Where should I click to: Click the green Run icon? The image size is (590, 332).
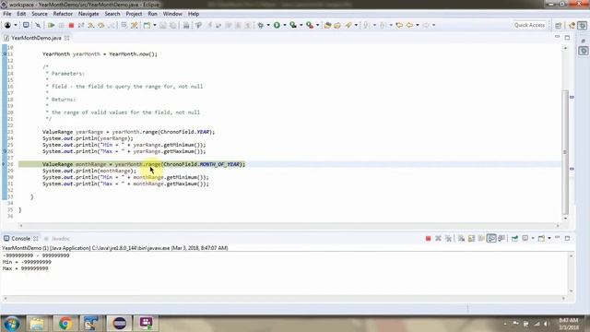[x=277, y=25]
